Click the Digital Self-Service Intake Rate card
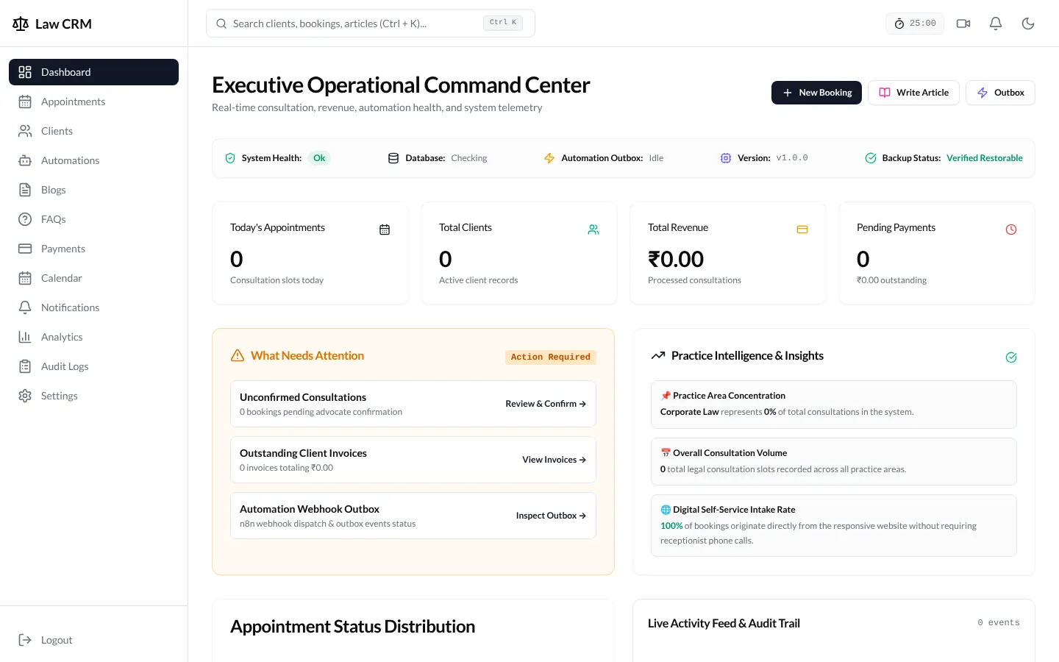 point(834,526)
